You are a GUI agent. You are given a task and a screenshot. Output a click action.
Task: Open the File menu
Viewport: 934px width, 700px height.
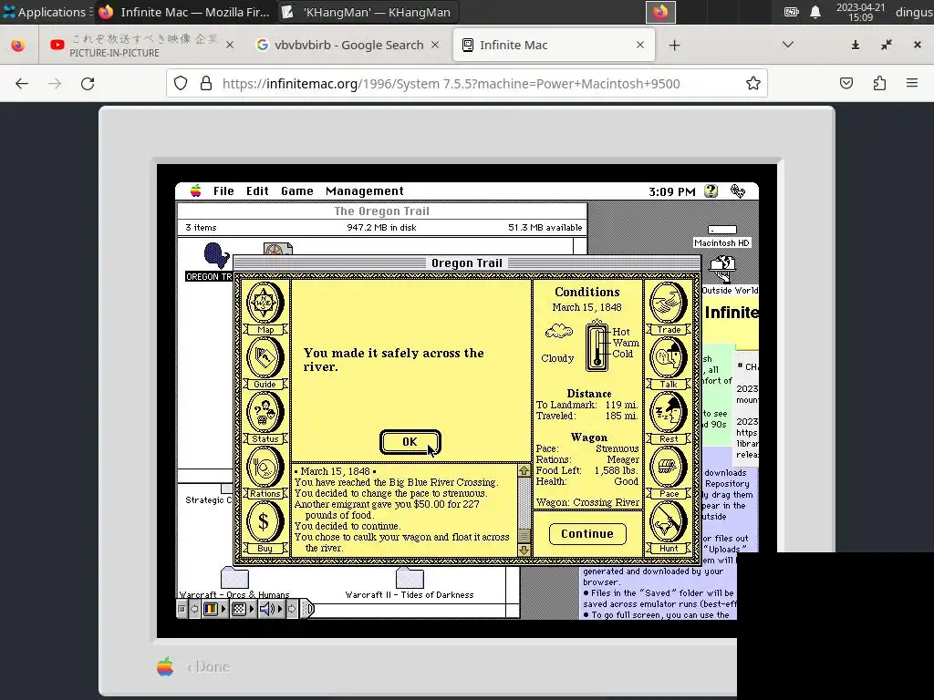[x=223, y=191]
